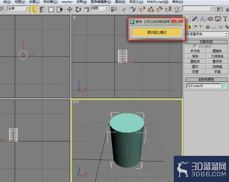Toggle Window/Crossing selection mode
Image resolution: width=229 pixels, height=182 pixels.
pos(60,10)
